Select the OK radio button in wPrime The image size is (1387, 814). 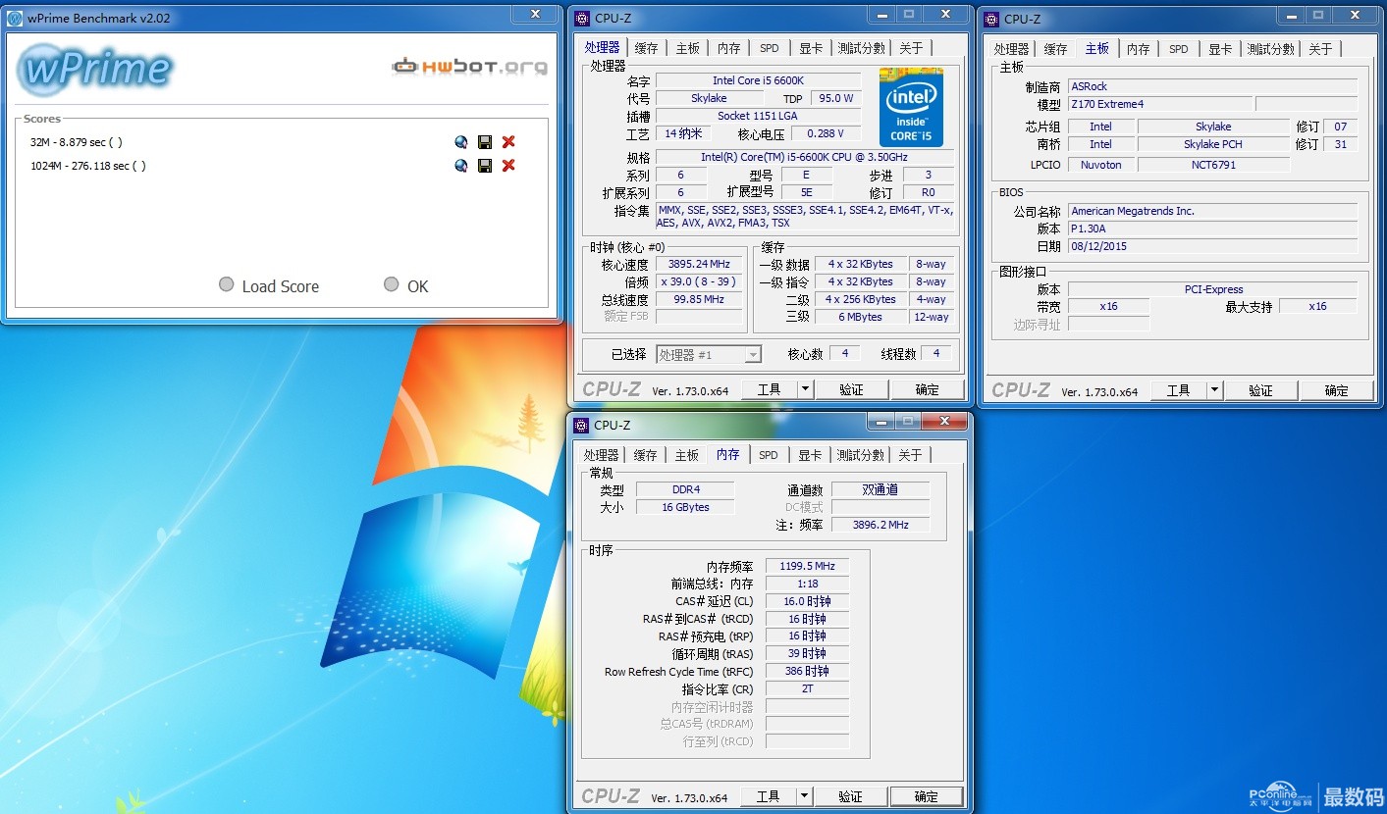tap(392, 284)
